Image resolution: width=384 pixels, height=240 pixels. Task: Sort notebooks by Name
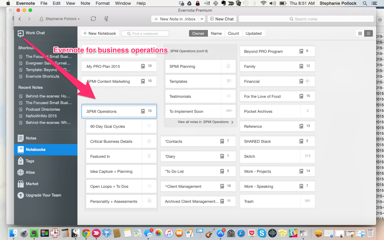(216, 33)
